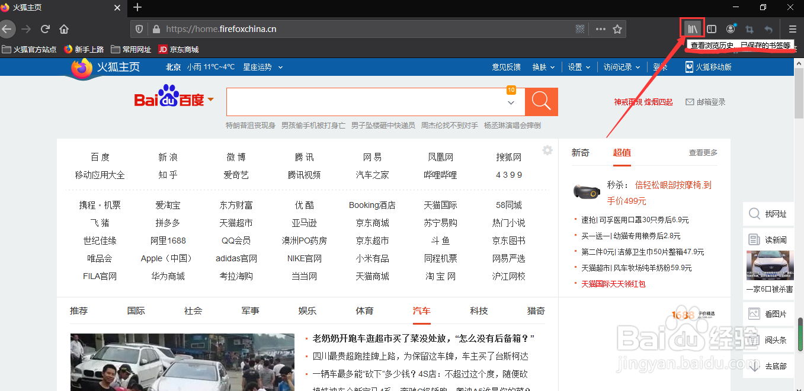The image size is (804, 391).
Task: Jump to page bottom with 去底部
Action: [x=768, y=366]
